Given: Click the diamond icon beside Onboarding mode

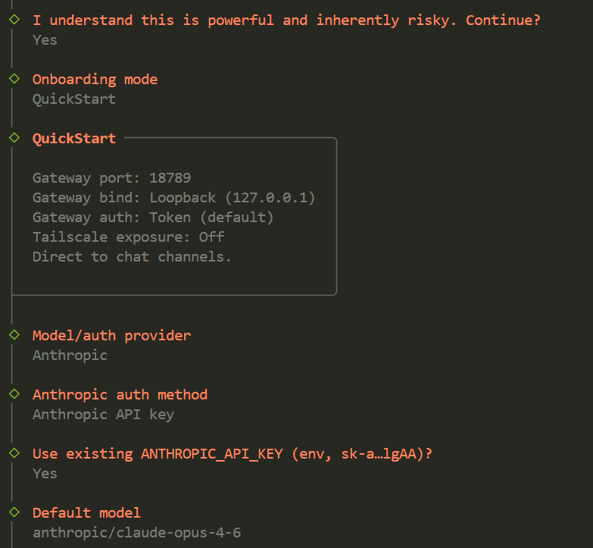Looking at the screenshot, I should pos(14,78).
